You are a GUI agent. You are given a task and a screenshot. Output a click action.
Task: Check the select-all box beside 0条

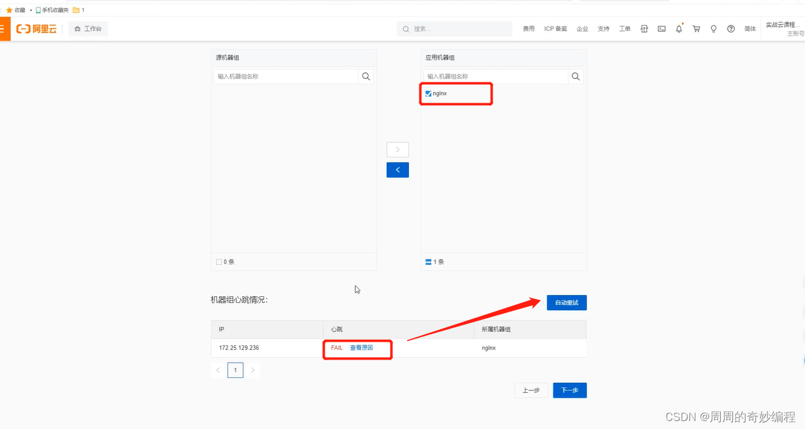point(220,261)
